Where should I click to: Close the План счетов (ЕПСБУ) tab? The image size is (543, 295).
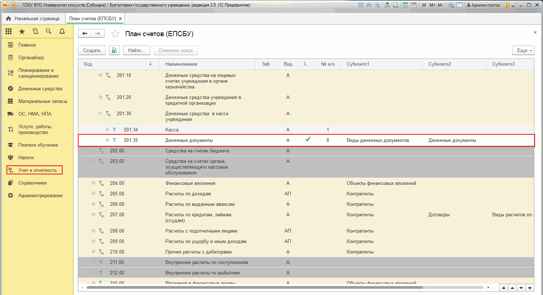click(x=121, y=18)
